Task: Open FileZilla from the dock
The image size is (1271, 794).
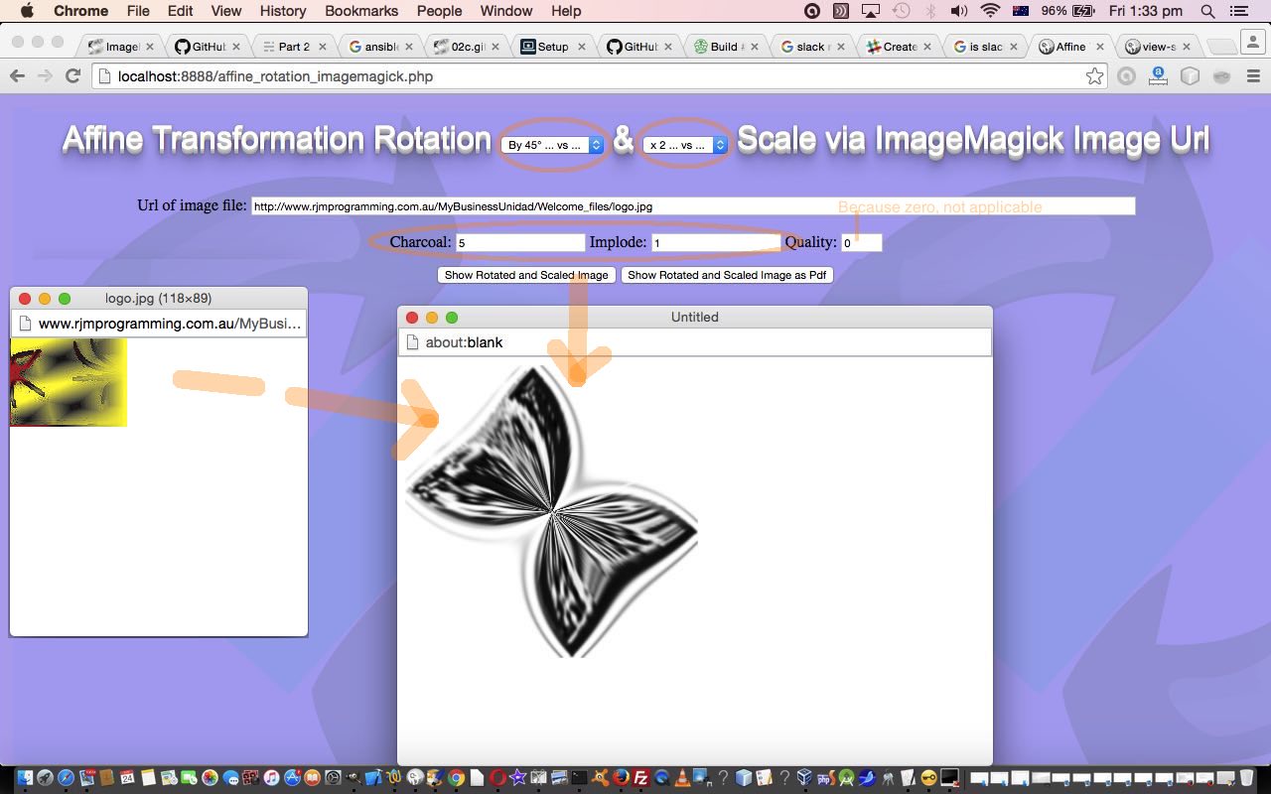Action: 641,777
